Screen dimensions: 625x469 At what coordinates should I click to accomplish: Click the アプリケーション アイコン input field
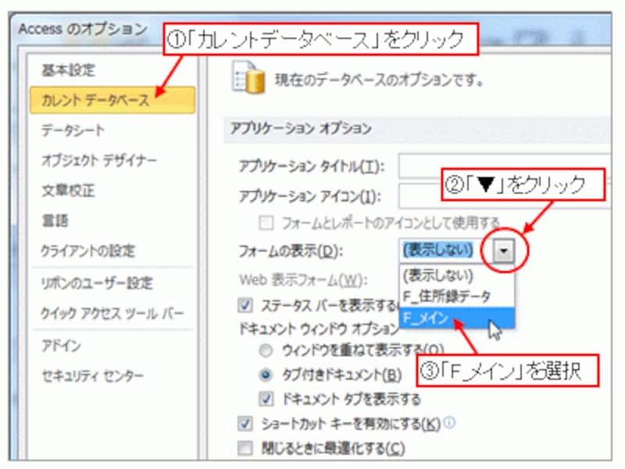click(504, 196)
